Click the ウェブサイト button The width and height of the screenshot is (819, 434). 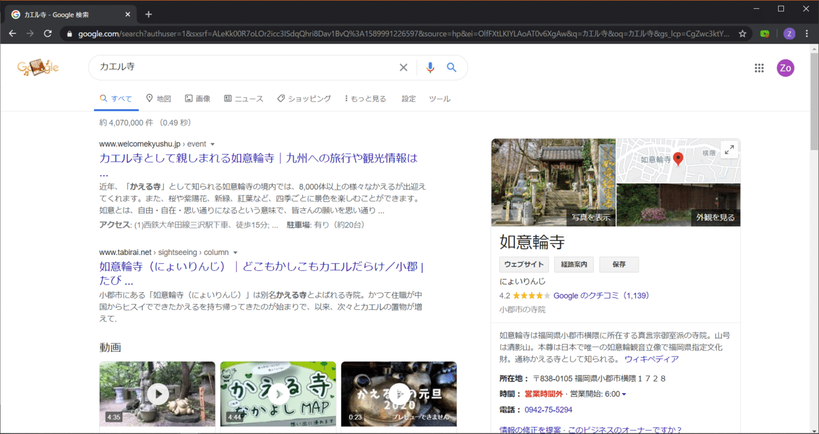click(524, 265)
